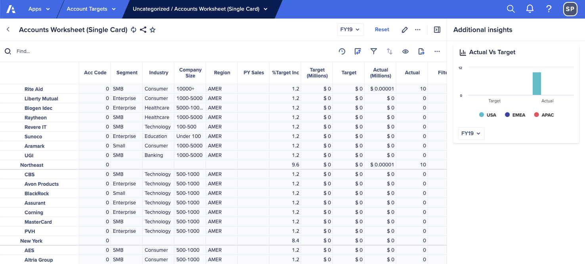Open global search in the top bar
This screenshot has height=264, width=585.
pos(510,8)
